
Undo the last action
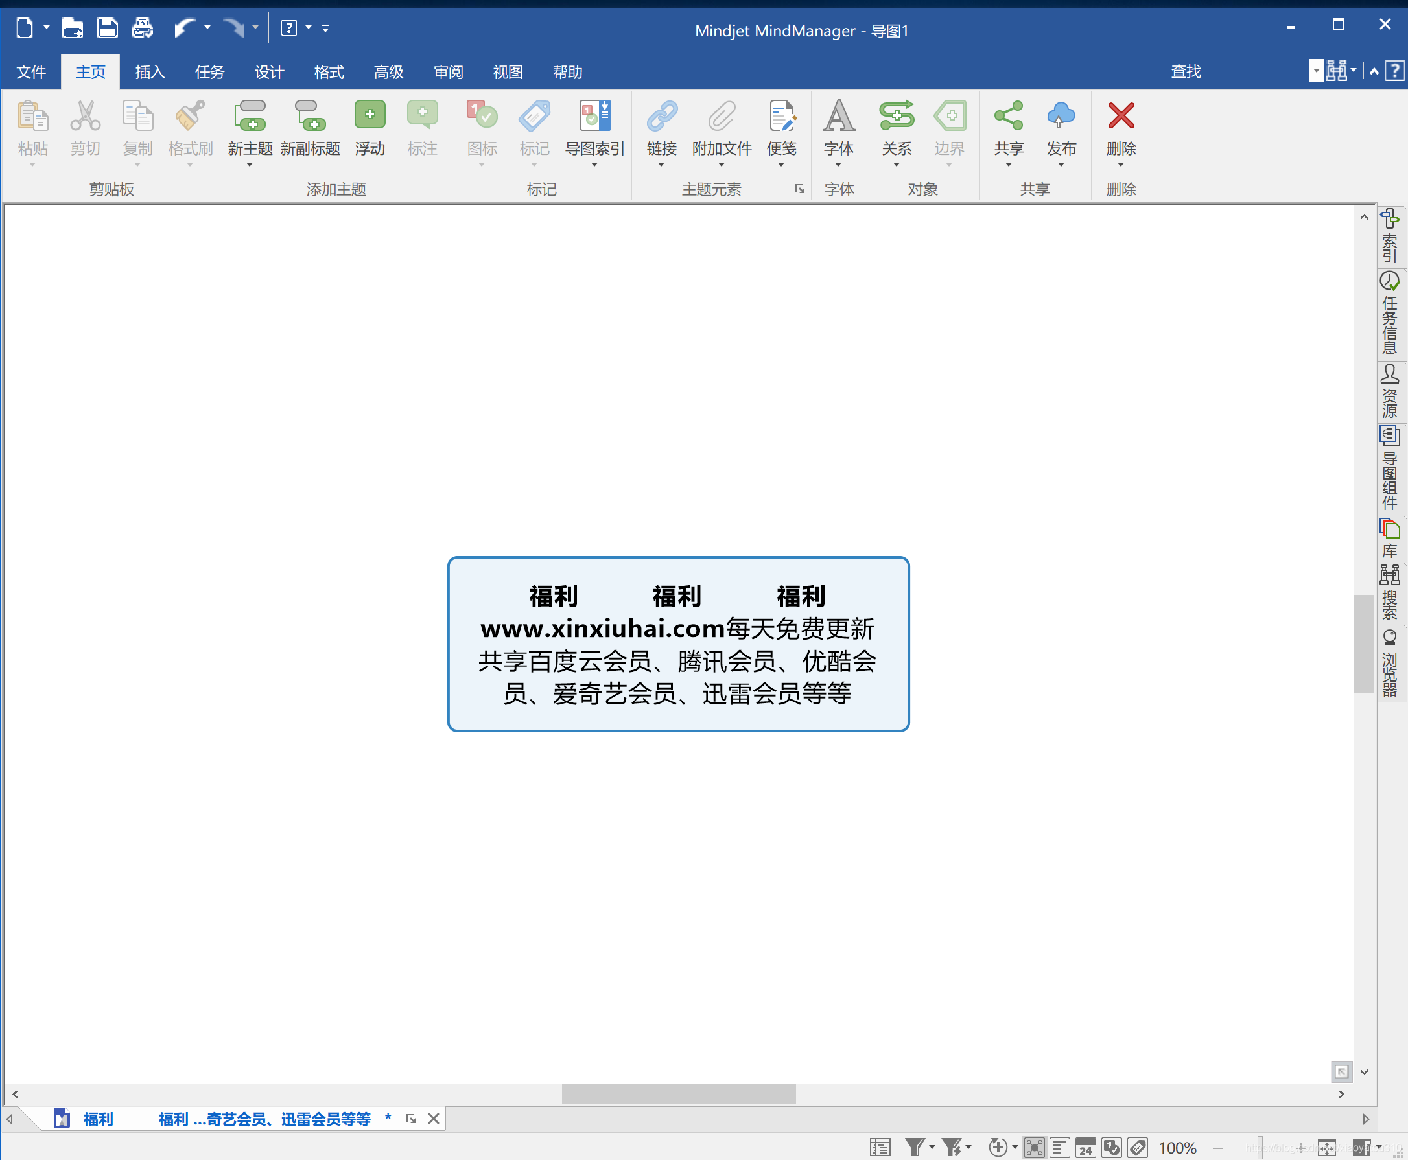185,28
